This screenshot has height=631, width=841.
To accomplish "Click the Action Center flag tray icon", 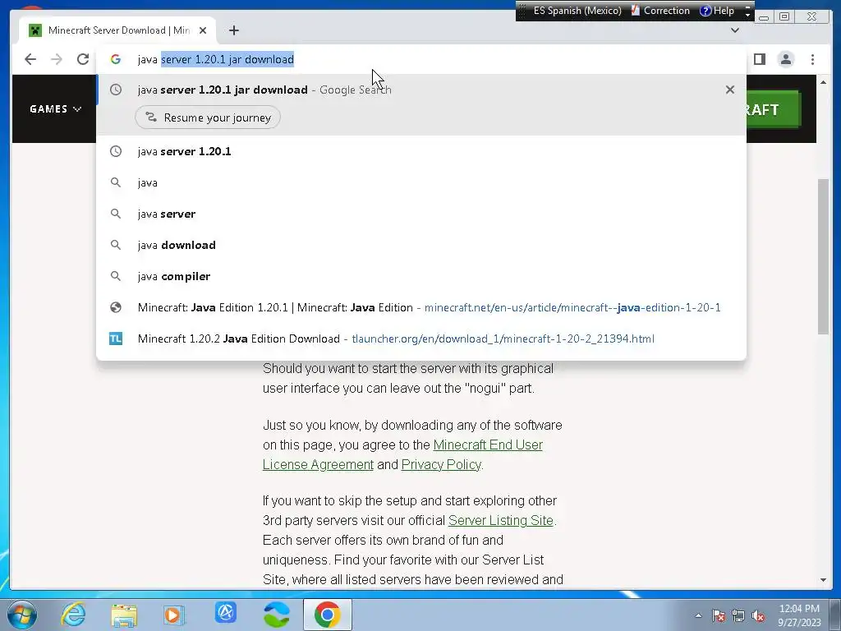I will point(718,615).
